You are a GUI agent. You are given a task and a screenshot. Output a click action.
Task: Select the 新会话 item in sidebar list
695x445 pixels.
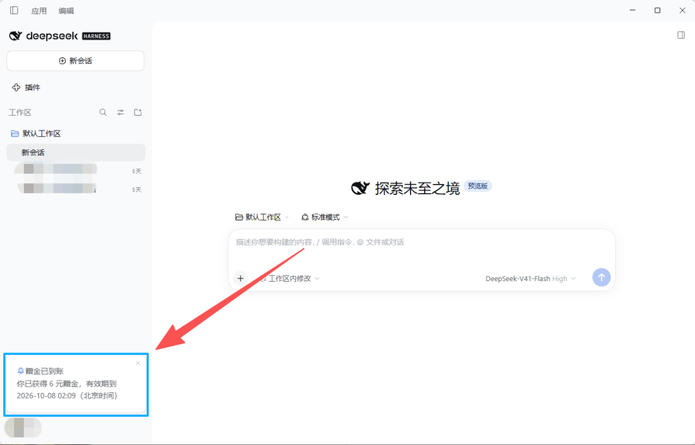(76, 152)
